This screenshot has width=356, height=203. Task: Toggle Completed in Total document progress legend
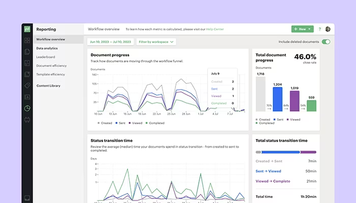click(265, 123)
